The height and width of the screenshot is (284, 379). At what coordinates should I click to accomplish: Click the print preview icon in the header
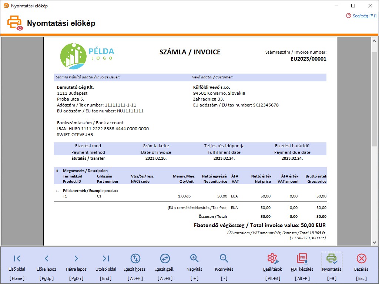(14, 23)
